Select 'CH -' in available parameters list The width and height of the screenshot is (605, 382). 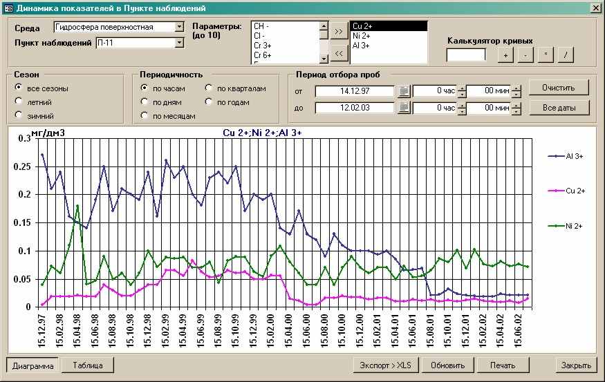point(286,26)
